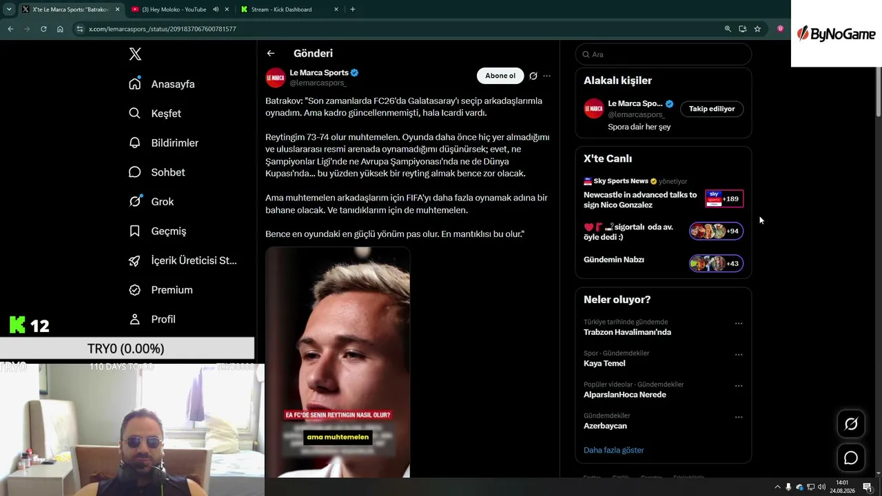Expand the browser tab search dropdown
The image size is (882, 496).
(9, 10)
